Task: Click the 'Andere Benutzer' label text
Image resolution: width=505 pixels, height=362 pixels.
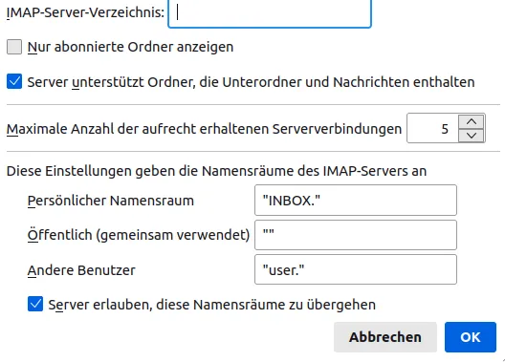Action: pos(81,270)
